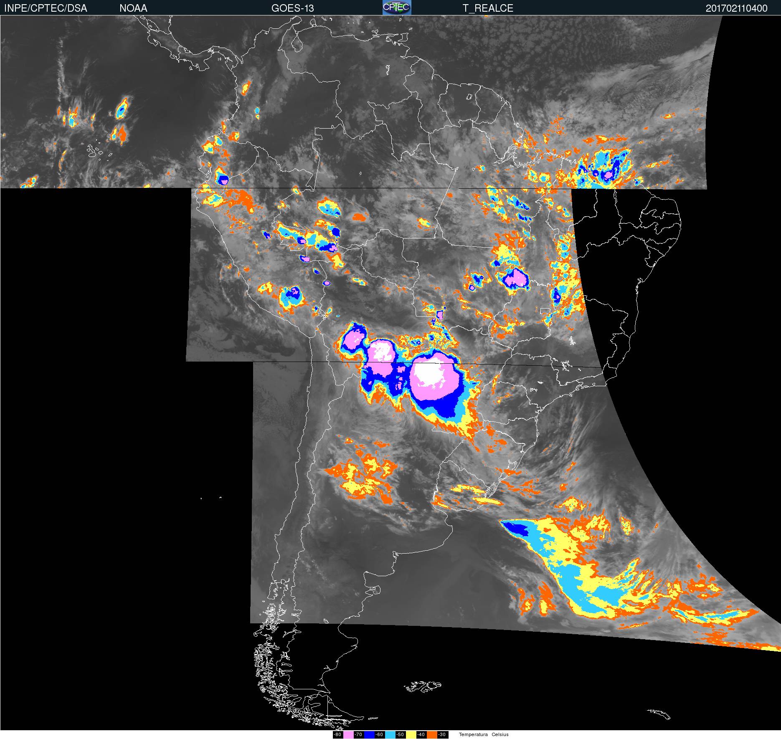
Task: Pick the light blue legend swatch
Action: tap(390, 734)
